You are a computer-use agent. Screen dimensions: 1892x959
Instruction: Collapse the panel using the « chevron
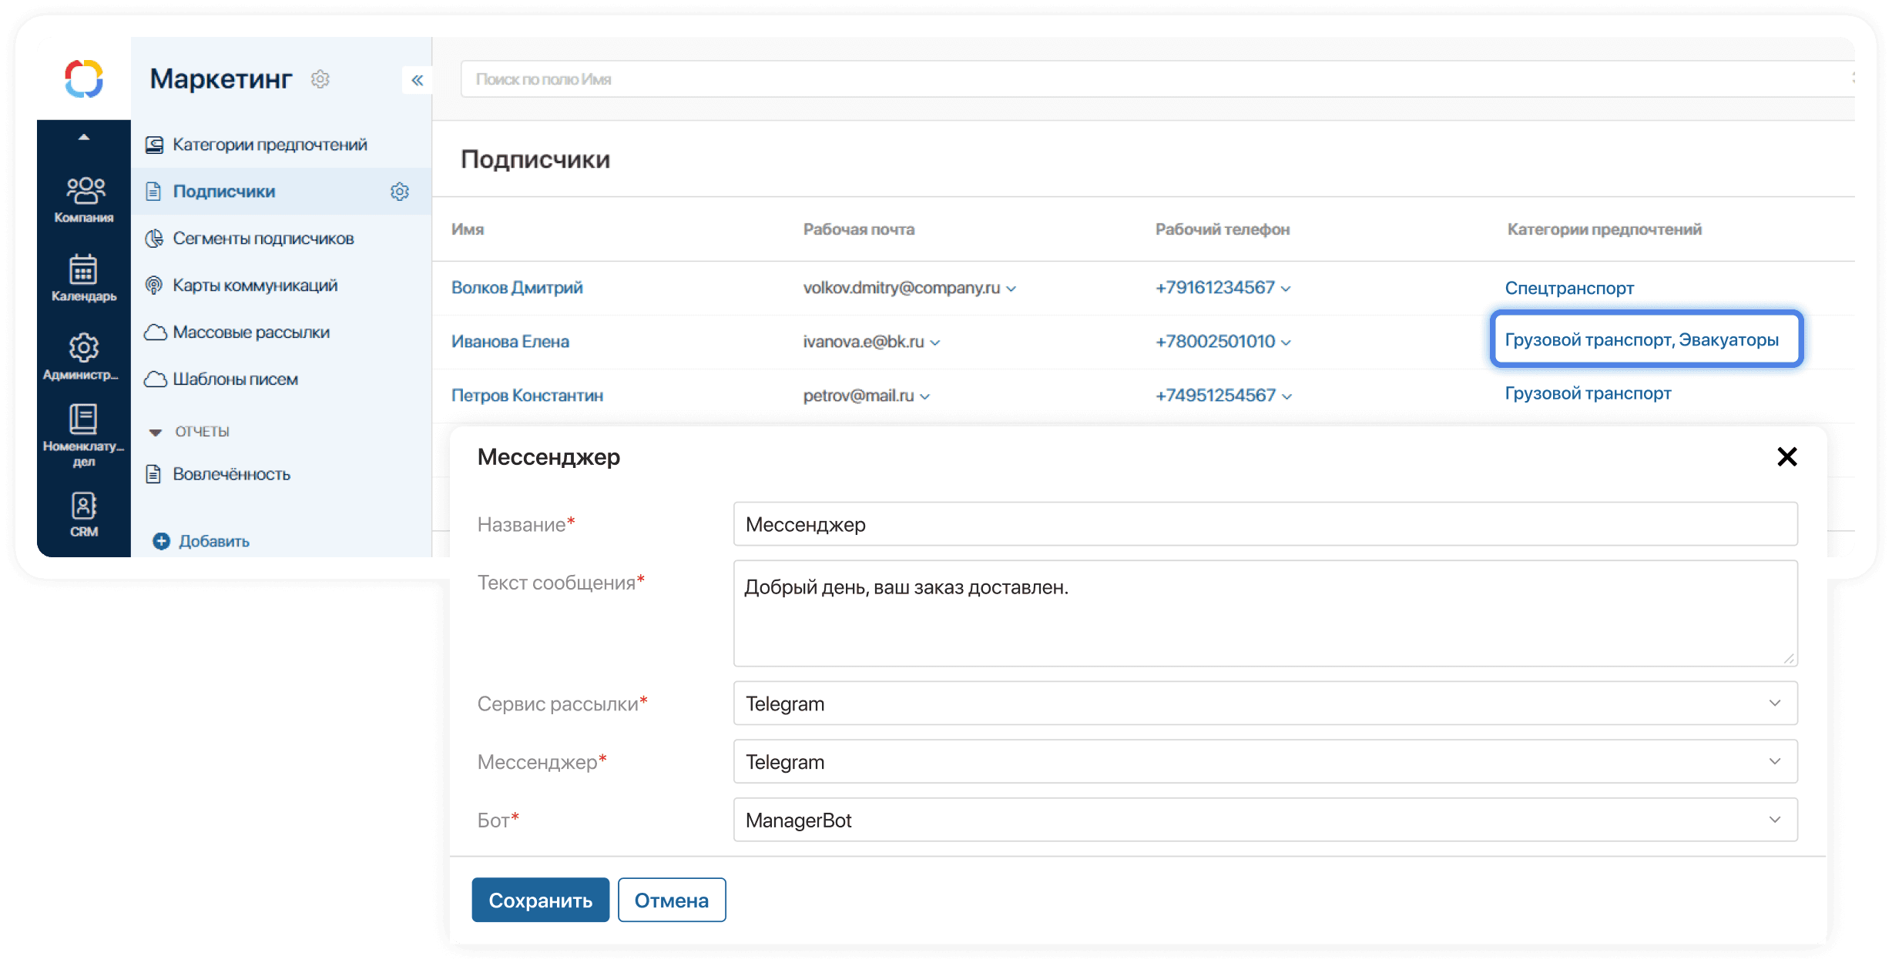pos(417,79)
